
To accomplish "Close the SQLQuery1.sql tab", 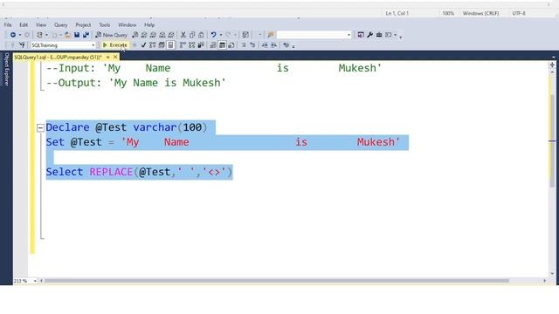I will click(115, 57).
